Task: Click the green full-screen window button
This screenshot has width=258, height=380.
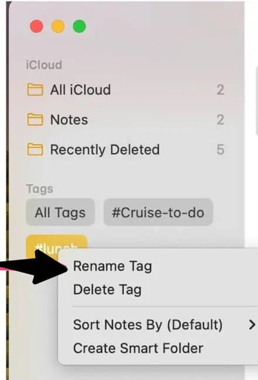Action: click(x=80, y=26)
